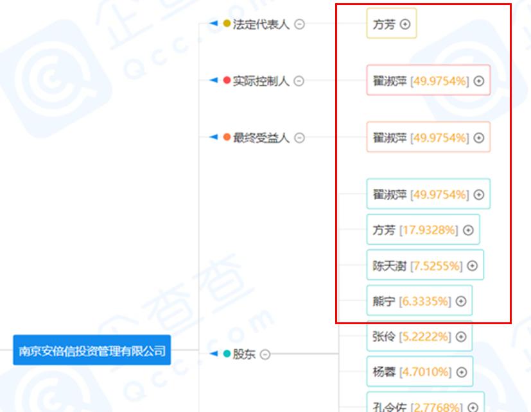Viewport: 531px width, 412px height.
Task: Open the 实际控制人 label
Action: (x=261, y=81)
